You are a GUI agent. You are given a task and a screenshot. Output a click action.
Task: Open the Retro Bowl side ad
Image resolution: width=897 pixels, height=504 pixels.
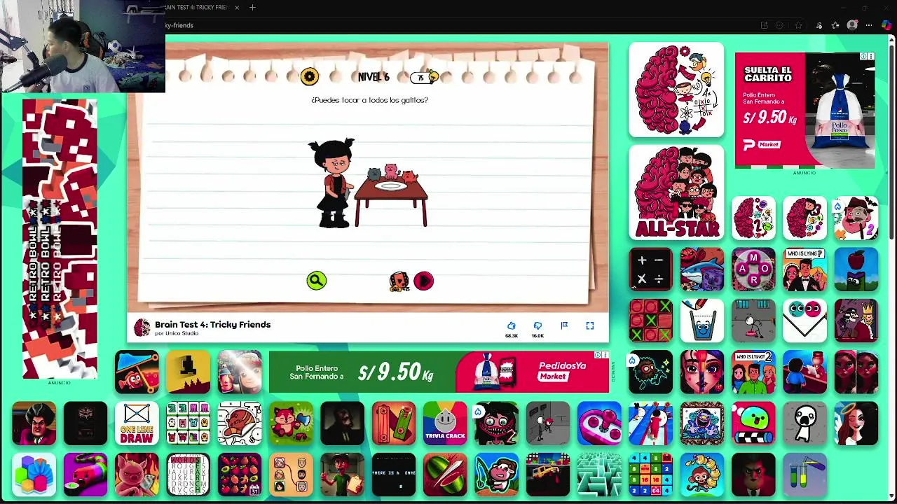tap(60, 239)
